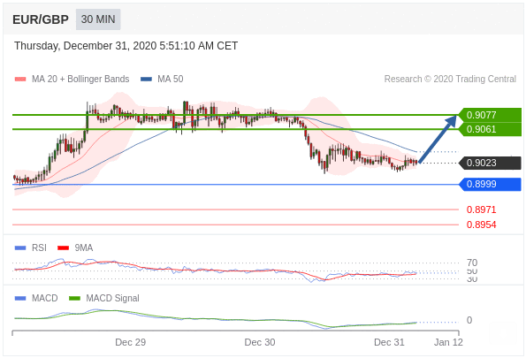Toggle the MA 20 + Bollinger Bands legend
The height and width of the screenshot is (358, 526).
pos(72,80)
